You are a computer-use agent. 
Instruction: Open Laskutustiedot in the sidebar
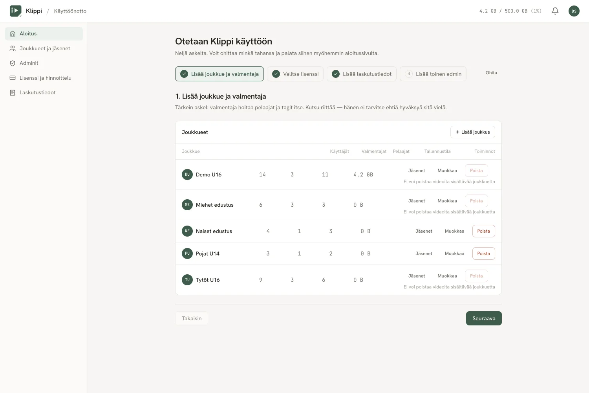click(44, 93)
